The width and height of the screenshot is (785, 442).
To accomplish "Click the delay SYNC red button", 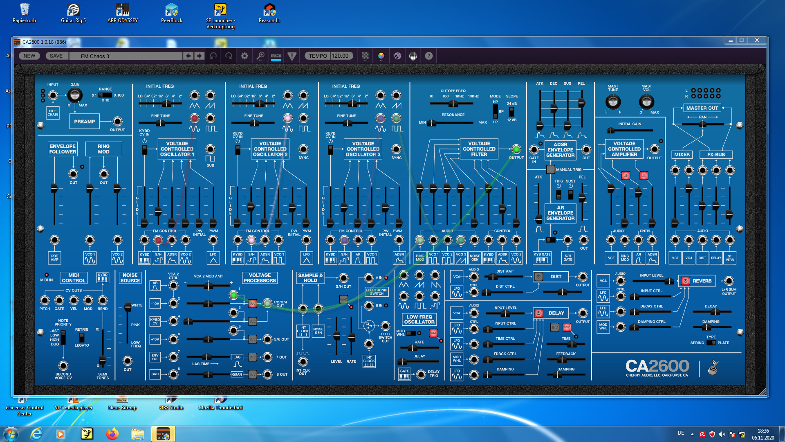I will click(x=566, y=327).
